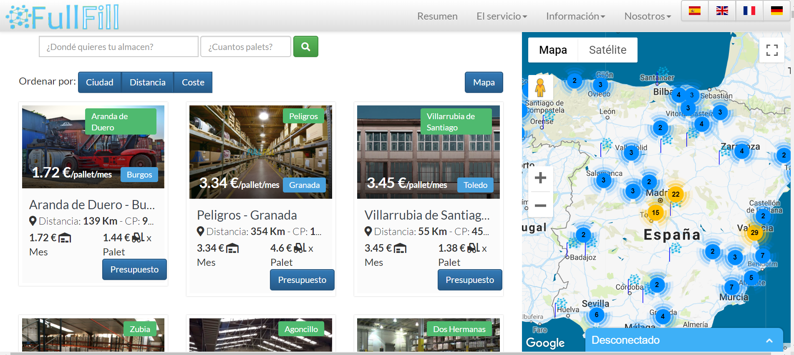Request Presupuesto for Peligros - Granada
Image resolution: width=794 pixels, height=355 pixels.
(302, 280)
